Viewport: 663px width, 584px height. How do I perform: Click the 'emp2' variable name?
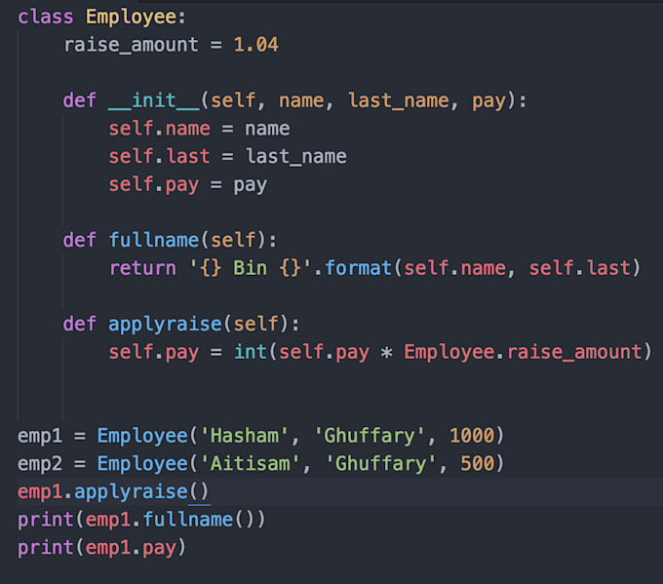click(x=40, y=463)
